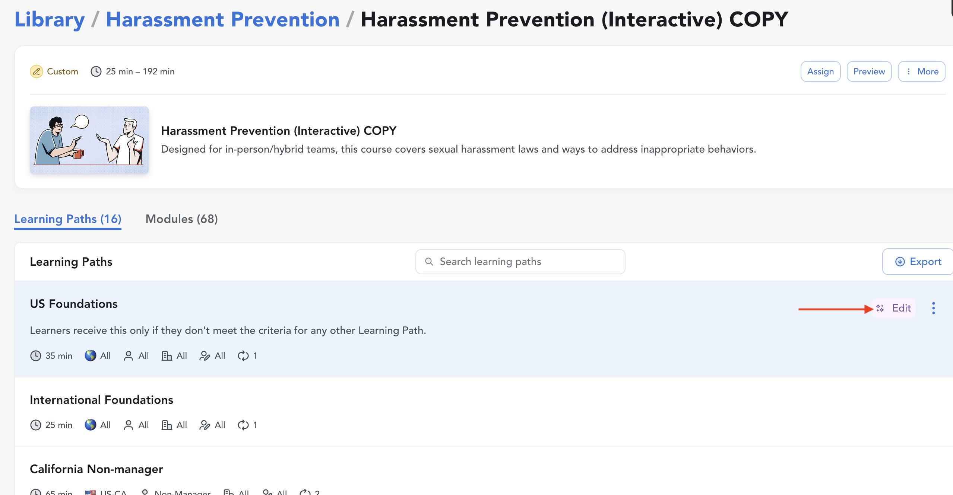Image resolution: width=953 pixels, height=495 pixels.
Task: Click the sparkle icon beside Edit
Action: tap(880, 308)
